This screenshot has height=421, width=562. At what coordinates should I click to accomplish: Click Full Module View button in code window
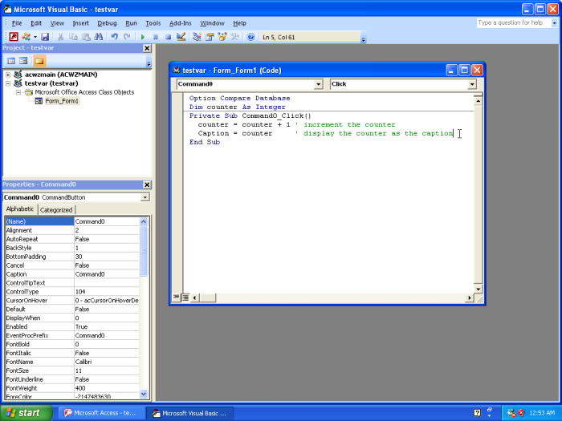[185, 298]
